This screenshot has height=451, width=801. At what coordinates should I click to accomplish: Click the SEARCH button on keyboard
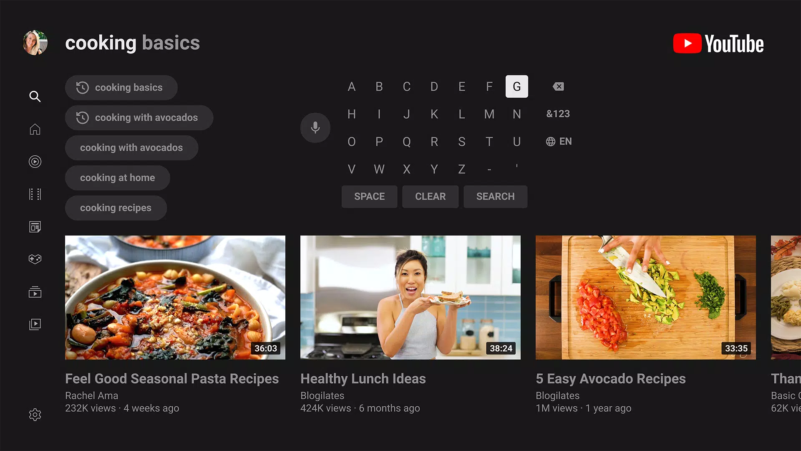[494, 197]
